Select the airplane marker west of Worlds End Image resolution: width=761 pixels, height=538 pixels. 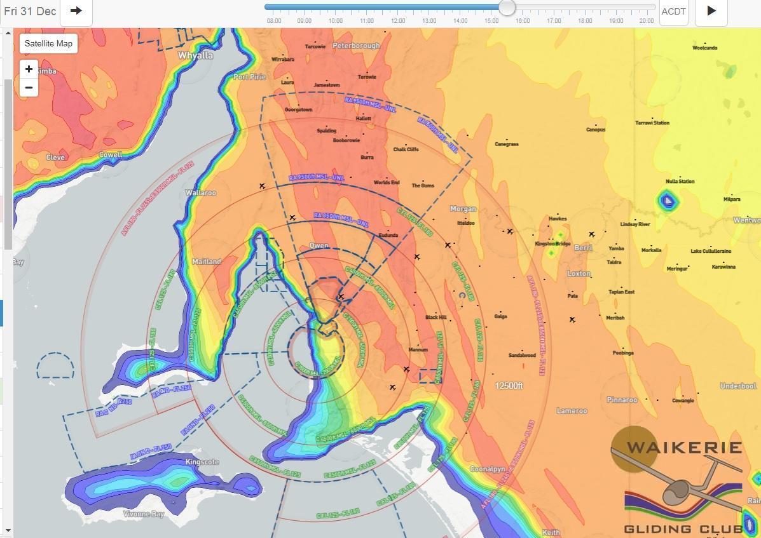262,186
